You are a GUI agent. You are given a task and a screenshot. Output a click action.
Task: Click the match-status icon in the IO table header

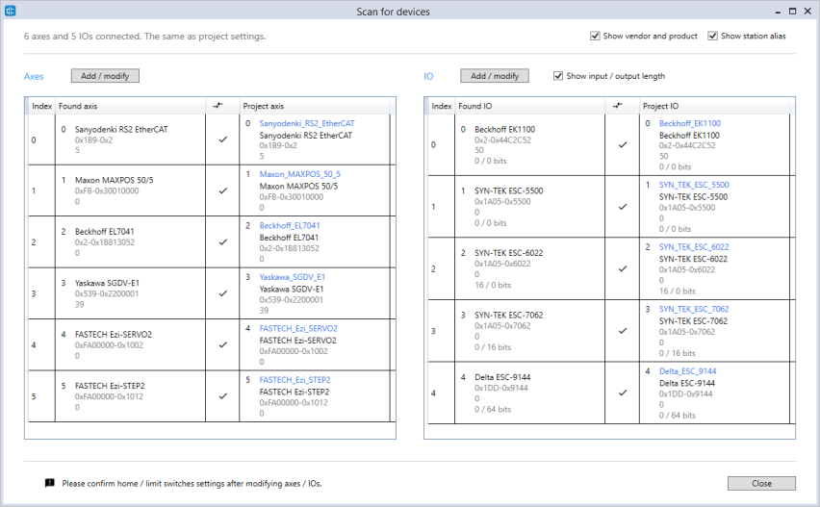coord(618,106)
